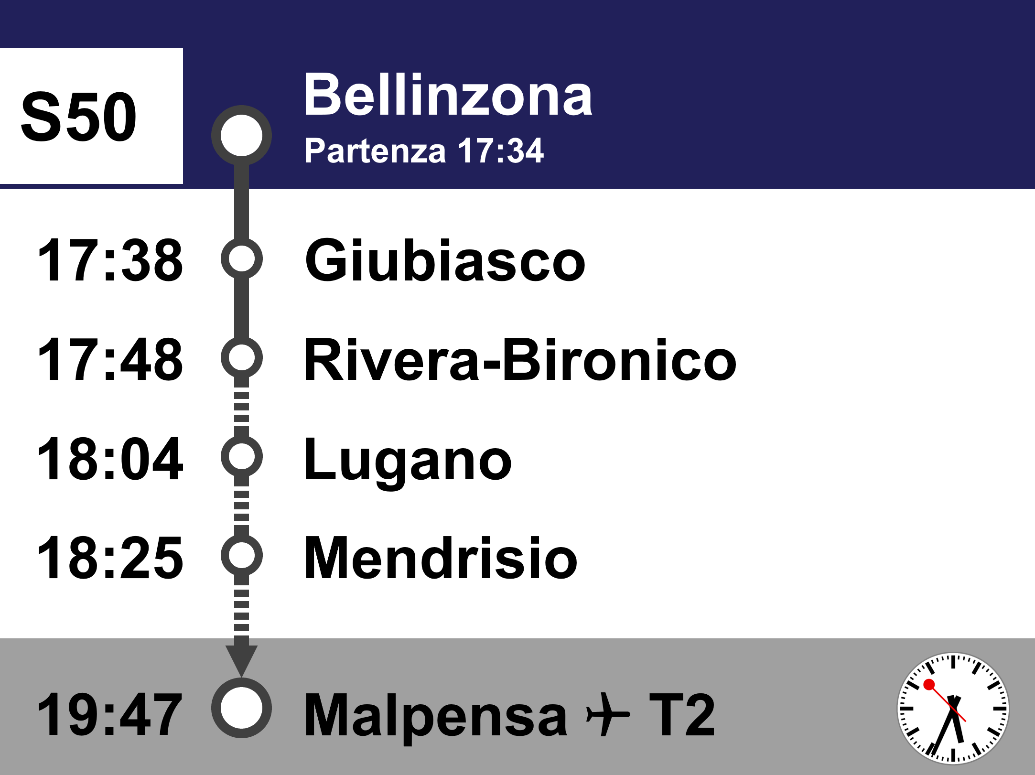Viewport: 1035px width, 775px height.
Task: Click the analog station clock icon
Action: coord(953,709)
